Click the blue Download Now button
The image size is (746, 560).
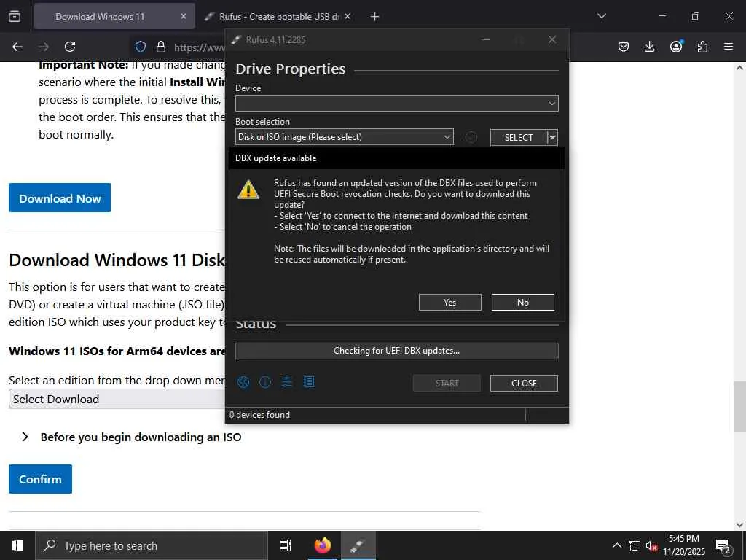tap(60, 198)
